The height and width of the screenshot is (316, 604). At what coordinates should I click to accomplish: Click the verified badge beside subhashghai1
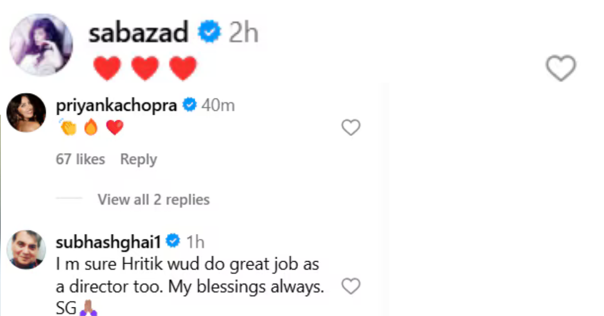[x=173, y=242]
